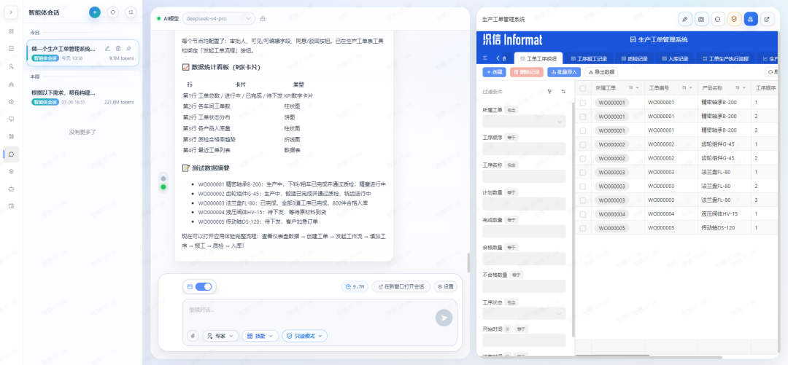Check the row for 法兰盘FL-80 工序顺序 3

point(583,200)
